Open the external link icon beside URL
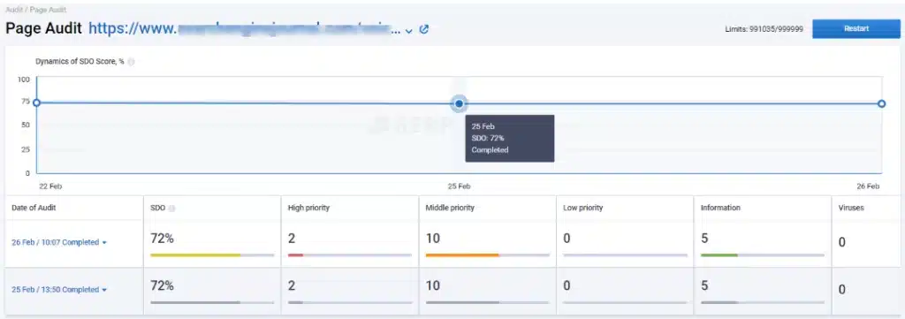The width and height of the screenshot is (905, 319). tap(423, 29)
